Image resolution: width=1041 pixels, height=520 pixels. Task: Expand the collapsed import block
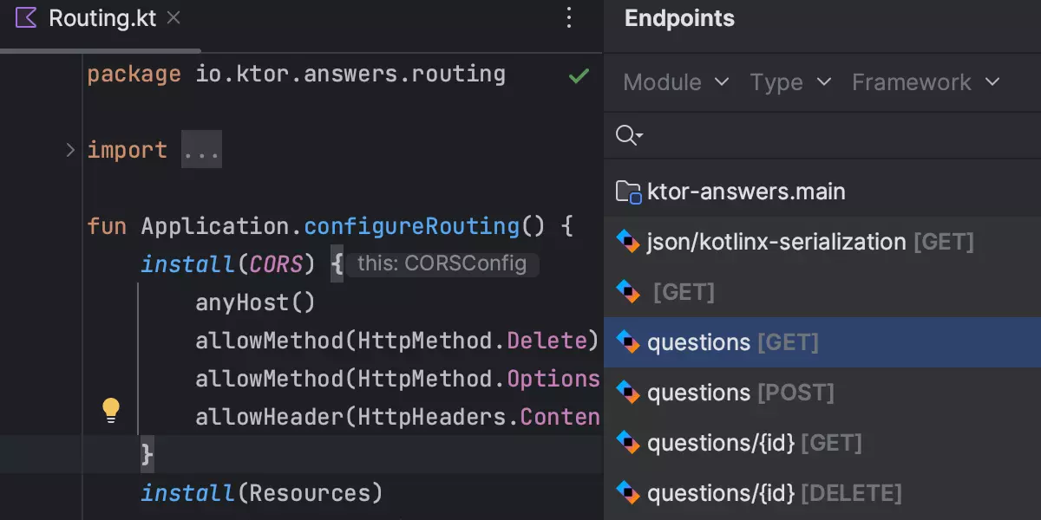tap(70, 150)
